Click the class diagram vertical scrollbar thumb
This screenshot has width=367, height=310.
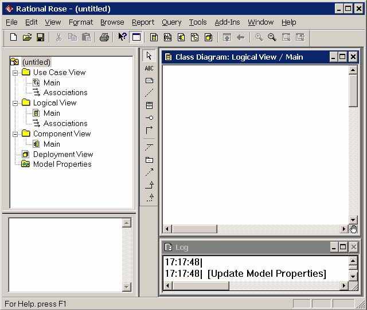(353, 91)
